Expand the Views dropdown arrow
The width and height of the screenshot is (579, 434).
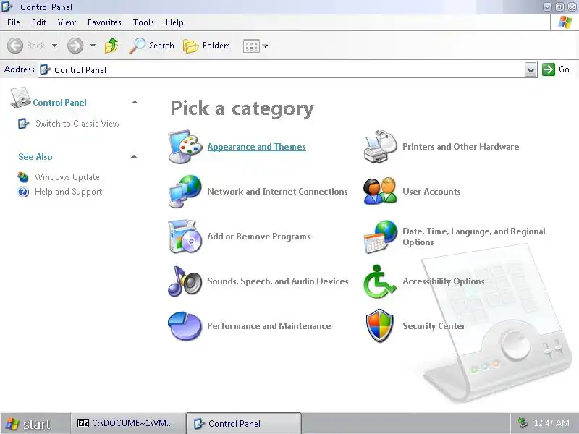(265, 46)
